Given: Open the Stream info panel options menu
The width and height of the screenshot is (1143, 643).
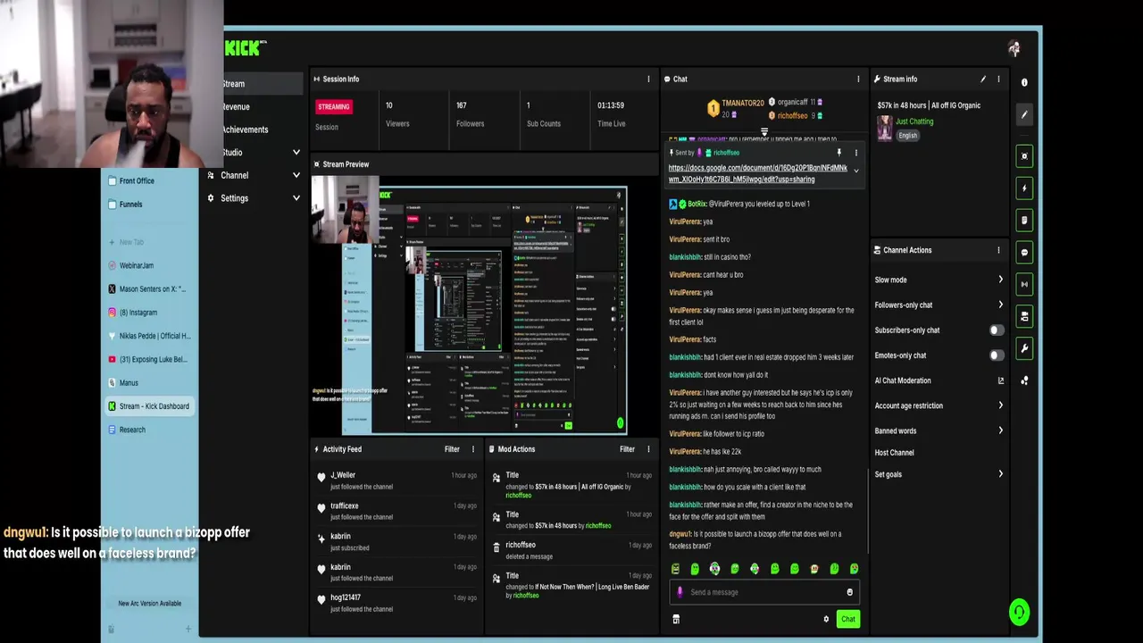Looking at the screenshot, I should point(998,79).
